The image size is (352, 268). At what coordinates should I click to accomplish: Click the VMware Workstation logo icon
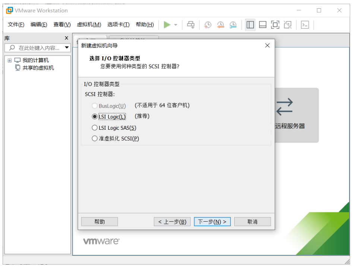click(9, 10)
